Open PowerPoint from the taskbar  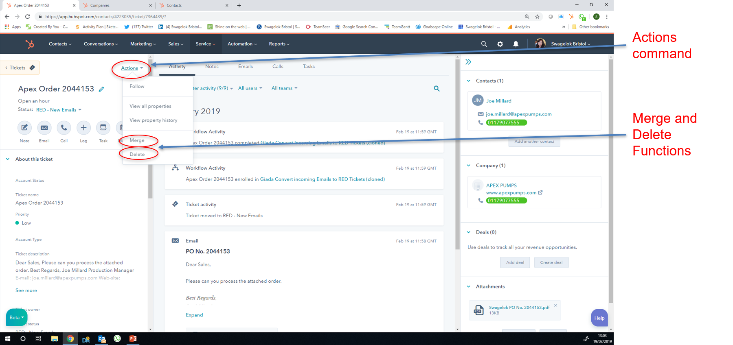(133, 338)
